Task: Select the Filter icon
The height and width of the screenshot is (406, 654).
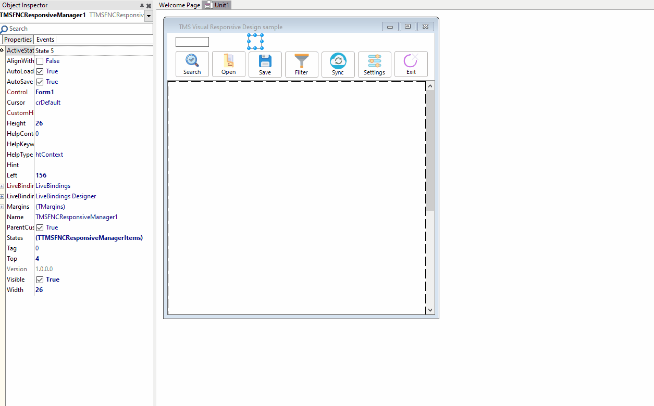Action: [301, 60]
